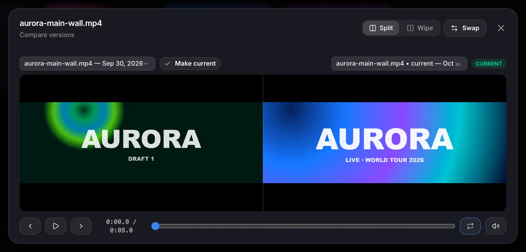Click the playback scrubber handle
The height and width of the screenshot is (252, 526).
point(155,226)
